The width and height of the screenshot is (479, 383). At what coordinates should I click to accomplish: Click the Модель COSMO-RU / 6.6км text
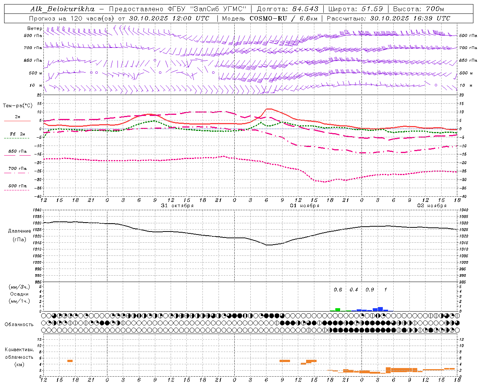click(270, 18)
